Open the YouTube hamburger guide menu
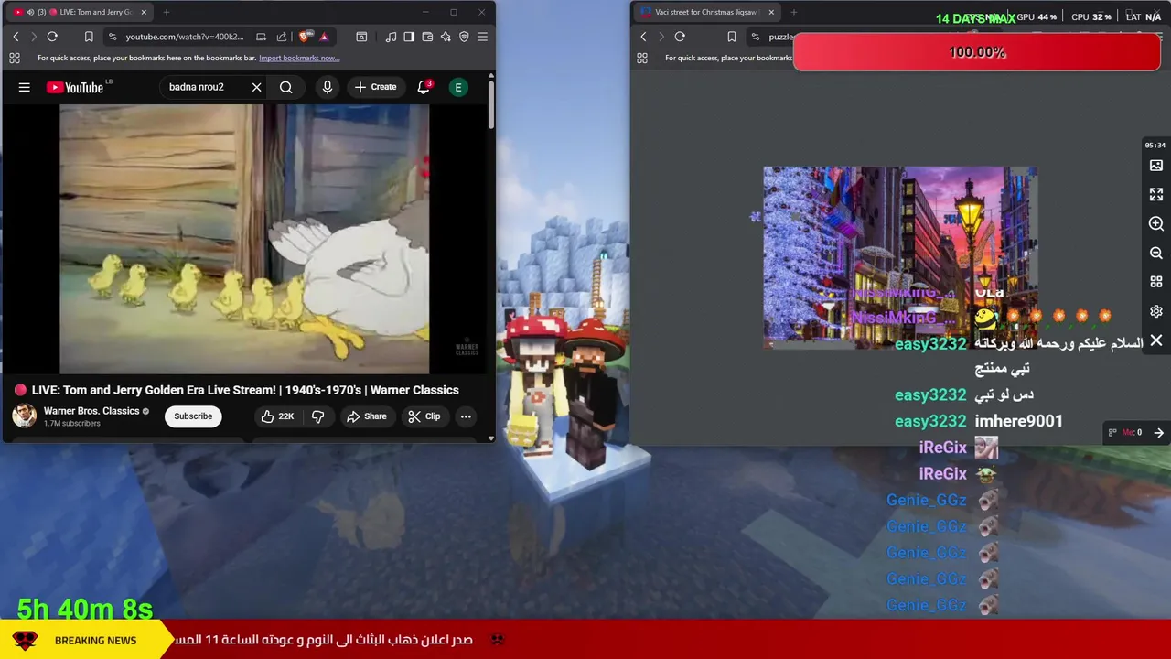The image size is (1171, 659). point(25,87)
